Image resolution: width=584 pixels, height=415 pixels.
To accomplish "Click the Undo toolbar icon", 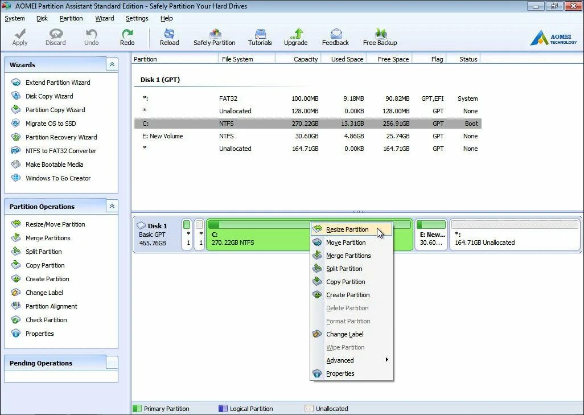I will [91, 37].
